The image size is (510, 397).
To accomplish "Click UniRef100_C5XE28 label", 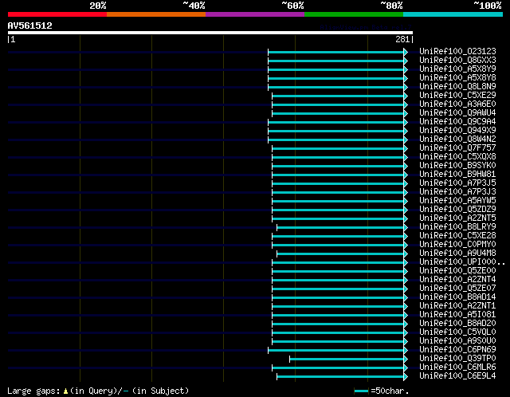I will tap(457, 236).
